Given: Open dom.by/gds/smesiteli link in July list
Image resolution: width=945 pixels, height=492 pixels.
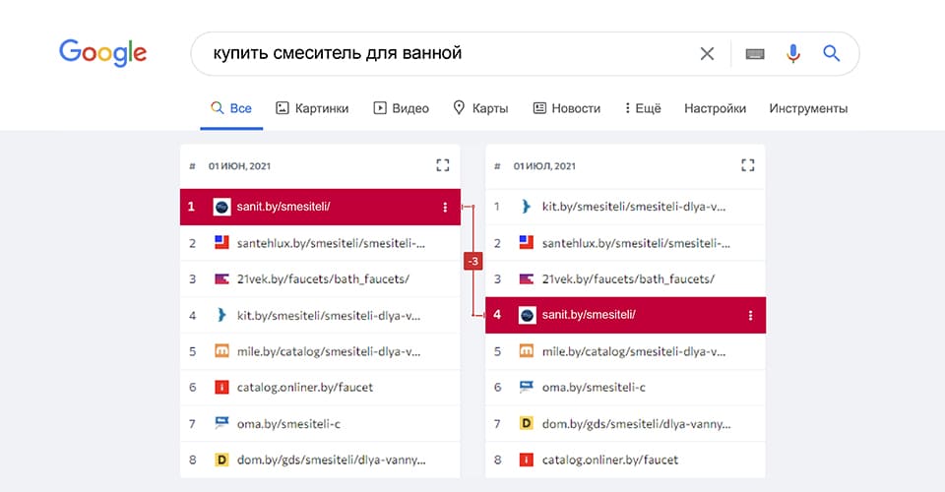Looking at the screenshot, I should point(636,424).
